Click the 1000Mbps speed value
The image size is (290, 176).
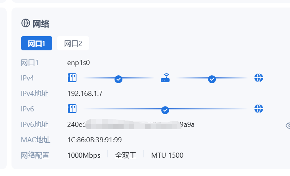84,155
